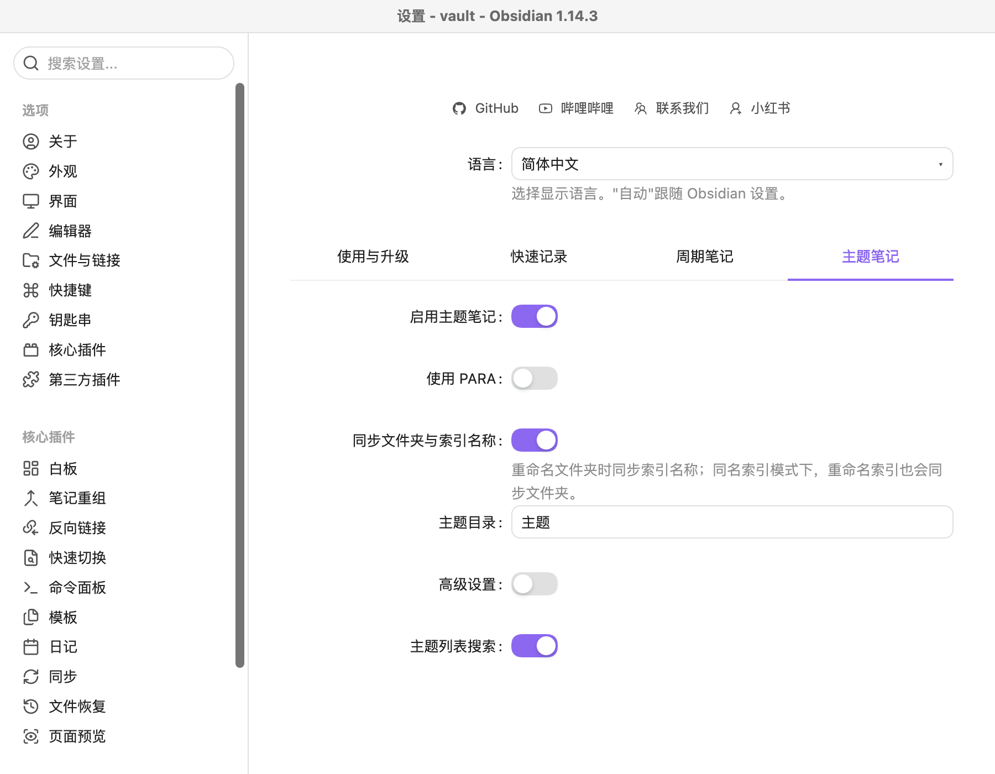Switch to the 使用与升级 tab
Viewport: 995px width, 774px height.
pos(373,257)
